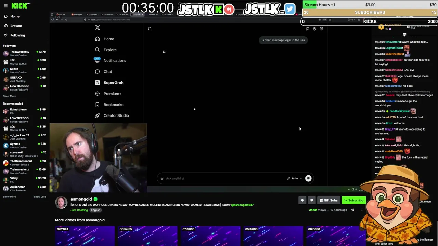Select the X Home icon in video

click(x=98, y=39)
